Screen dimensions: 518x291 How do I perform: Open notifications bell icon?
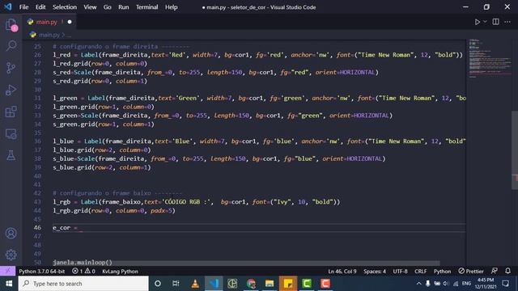(x=507, y=271)
